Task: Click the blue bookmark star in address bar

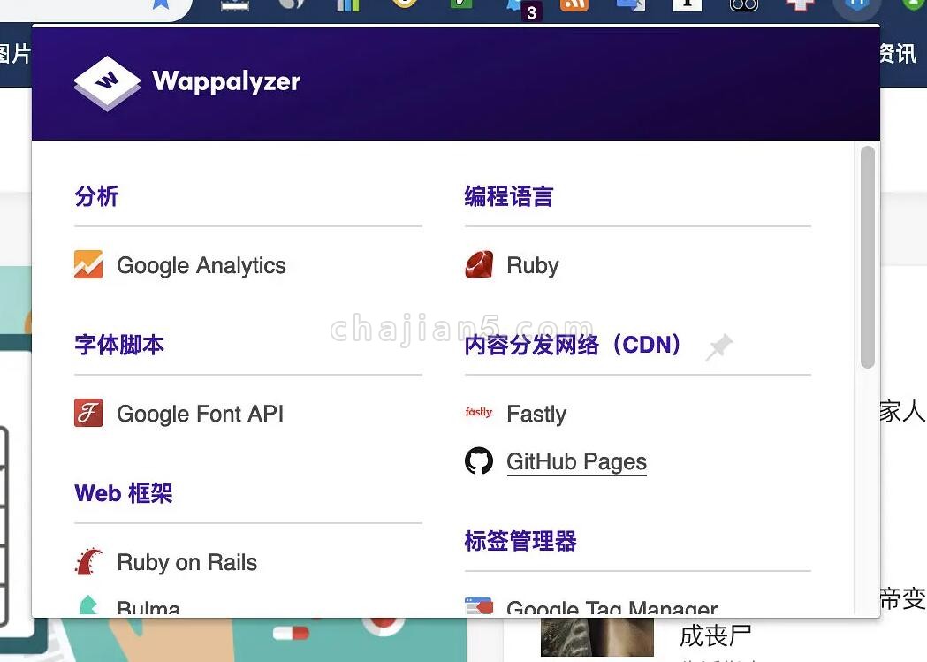Action: [160, 4]
